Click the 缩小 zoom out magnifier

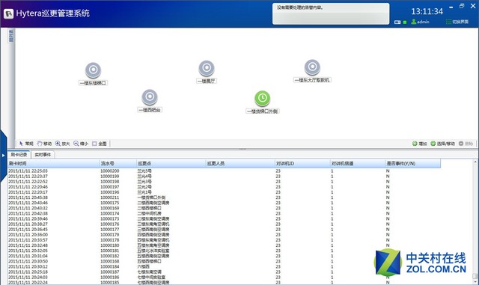81,144
